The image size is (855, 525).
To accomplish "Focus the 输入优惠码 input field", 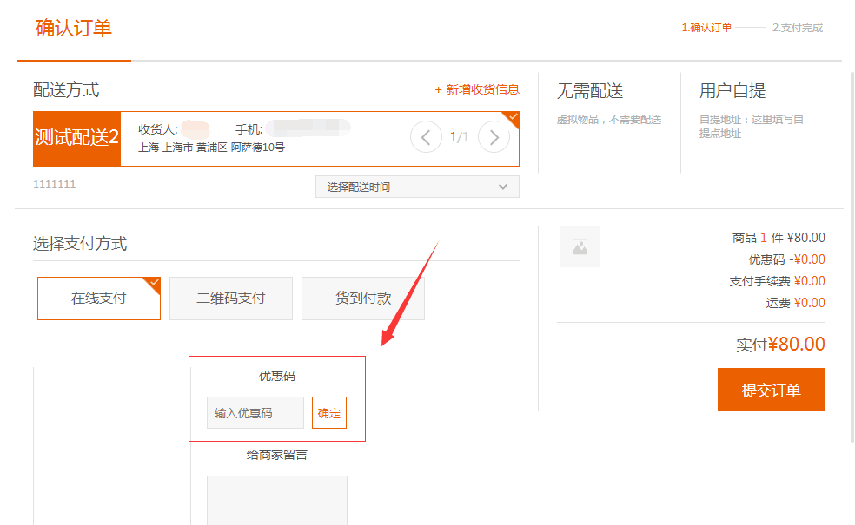I will 255,413.
